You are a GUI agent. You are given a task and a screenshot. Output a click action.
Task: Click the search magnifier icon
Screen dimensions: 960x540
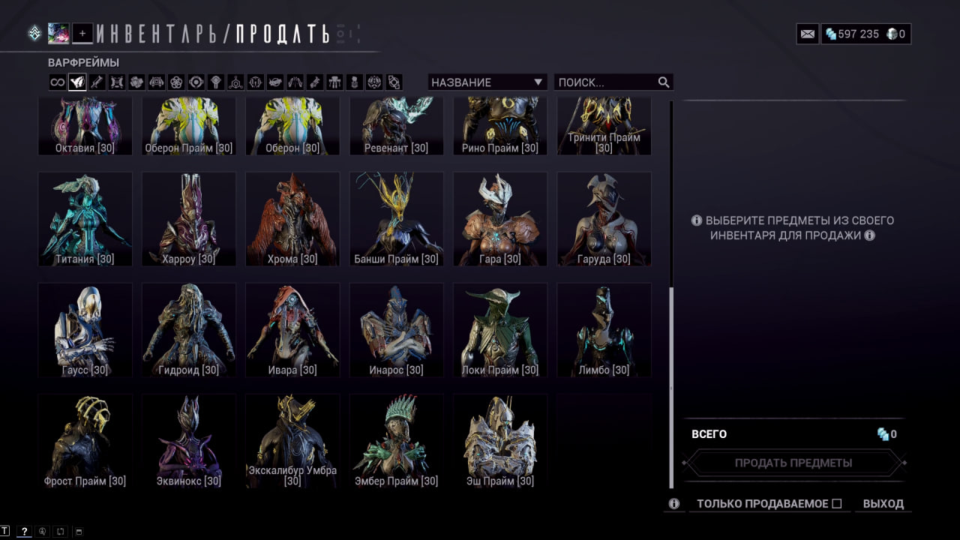pyautogui.click(x=664, y=82)
